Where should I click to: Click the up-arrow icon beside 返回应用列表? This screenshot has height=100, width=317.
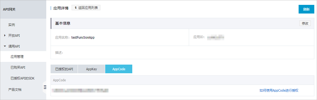tap(76, 8)
